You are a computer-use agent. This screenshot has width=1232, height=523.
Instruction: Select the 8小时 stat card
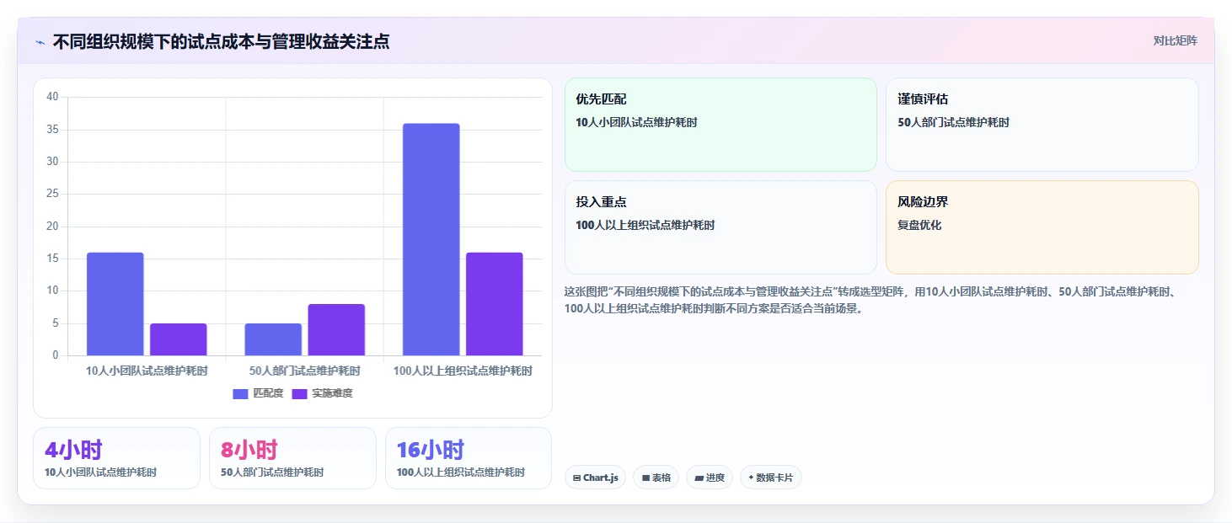[x=292, y=458]
